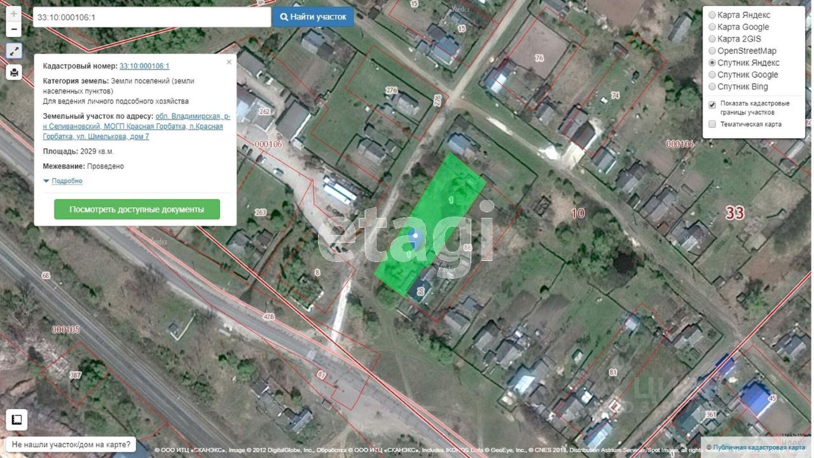Select Спутник Google layer
This screenshot has width=814, height=458.
[712, 75]
